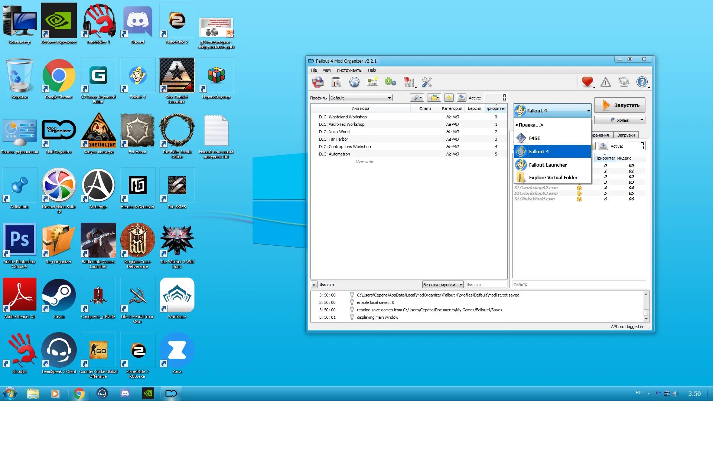Select DLC: Far Harbor mod row
The height and width of the screenshot is (475, 713).
(409, 139)
